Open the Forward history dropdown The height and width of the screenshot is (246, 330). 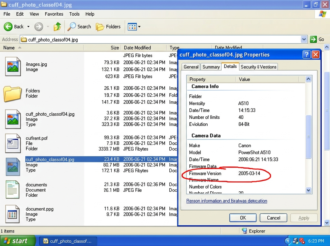[48, 27]
